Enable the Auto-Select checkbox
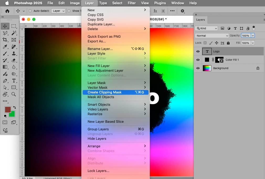 (30, 11)
